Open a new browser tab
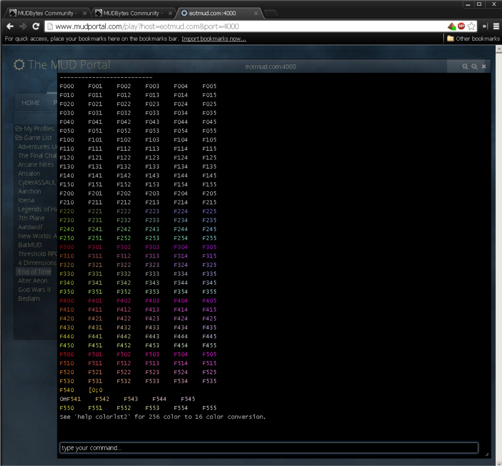Image resolution: width=502 pixels, height=466 pixels. click(x=271, y=13)
